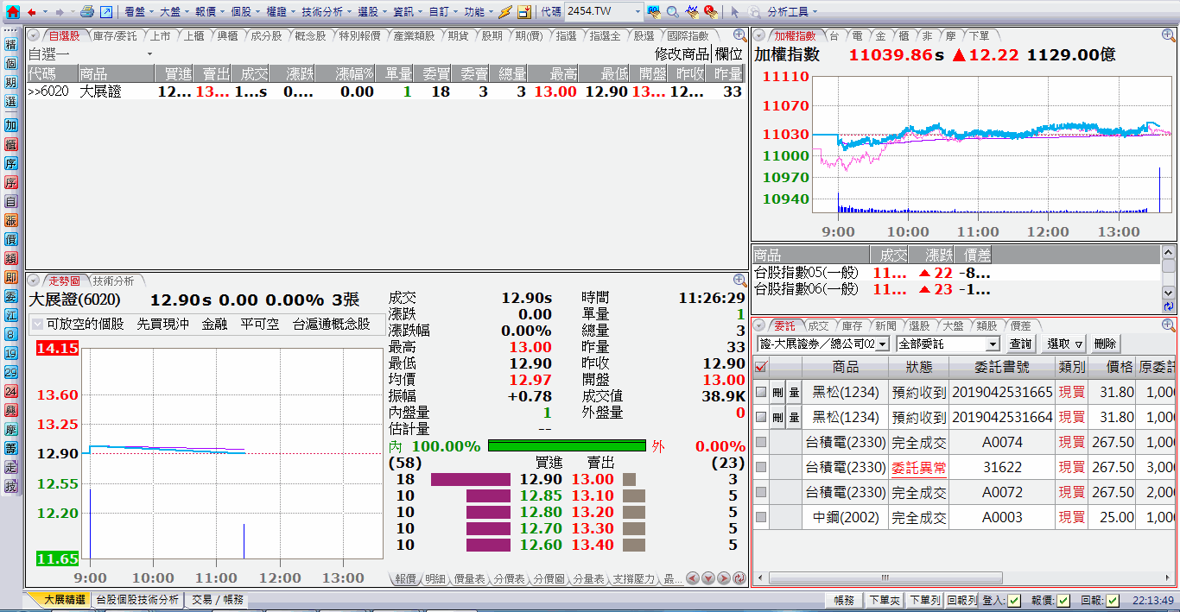Click the printer icon in toolbar

pyautogui.click(x=87, y=12)
